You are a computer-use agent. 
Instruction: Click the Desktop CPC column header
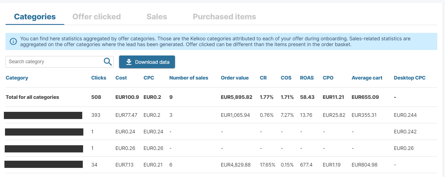point(410,78)
